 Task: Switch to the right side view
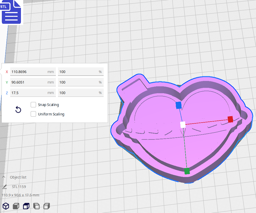[46, 206]
